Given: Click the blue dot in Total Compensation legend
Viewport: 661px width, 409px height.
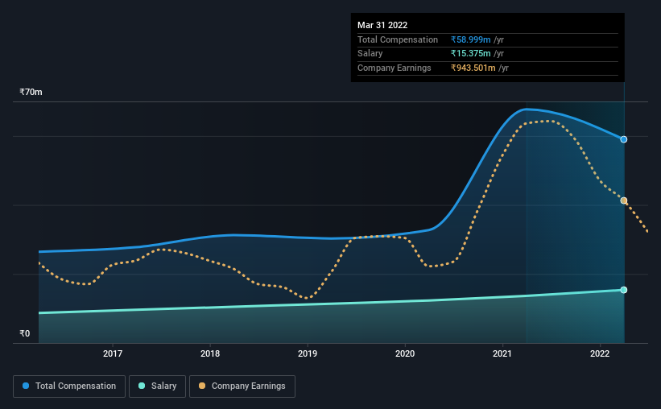Looking at the screenshot, I should (26, 386).
